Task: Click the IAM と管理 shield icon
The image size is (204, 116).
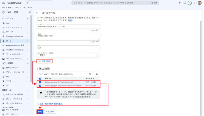Action: click(4, 12)
